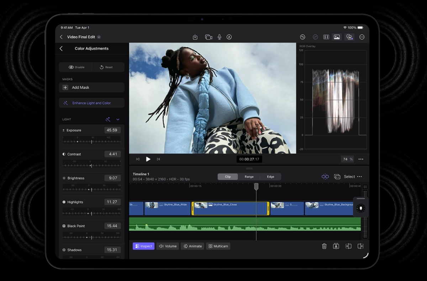Switch to the Edge tab
This screenshot has width=427, height=281.
[x=270, y=177]
